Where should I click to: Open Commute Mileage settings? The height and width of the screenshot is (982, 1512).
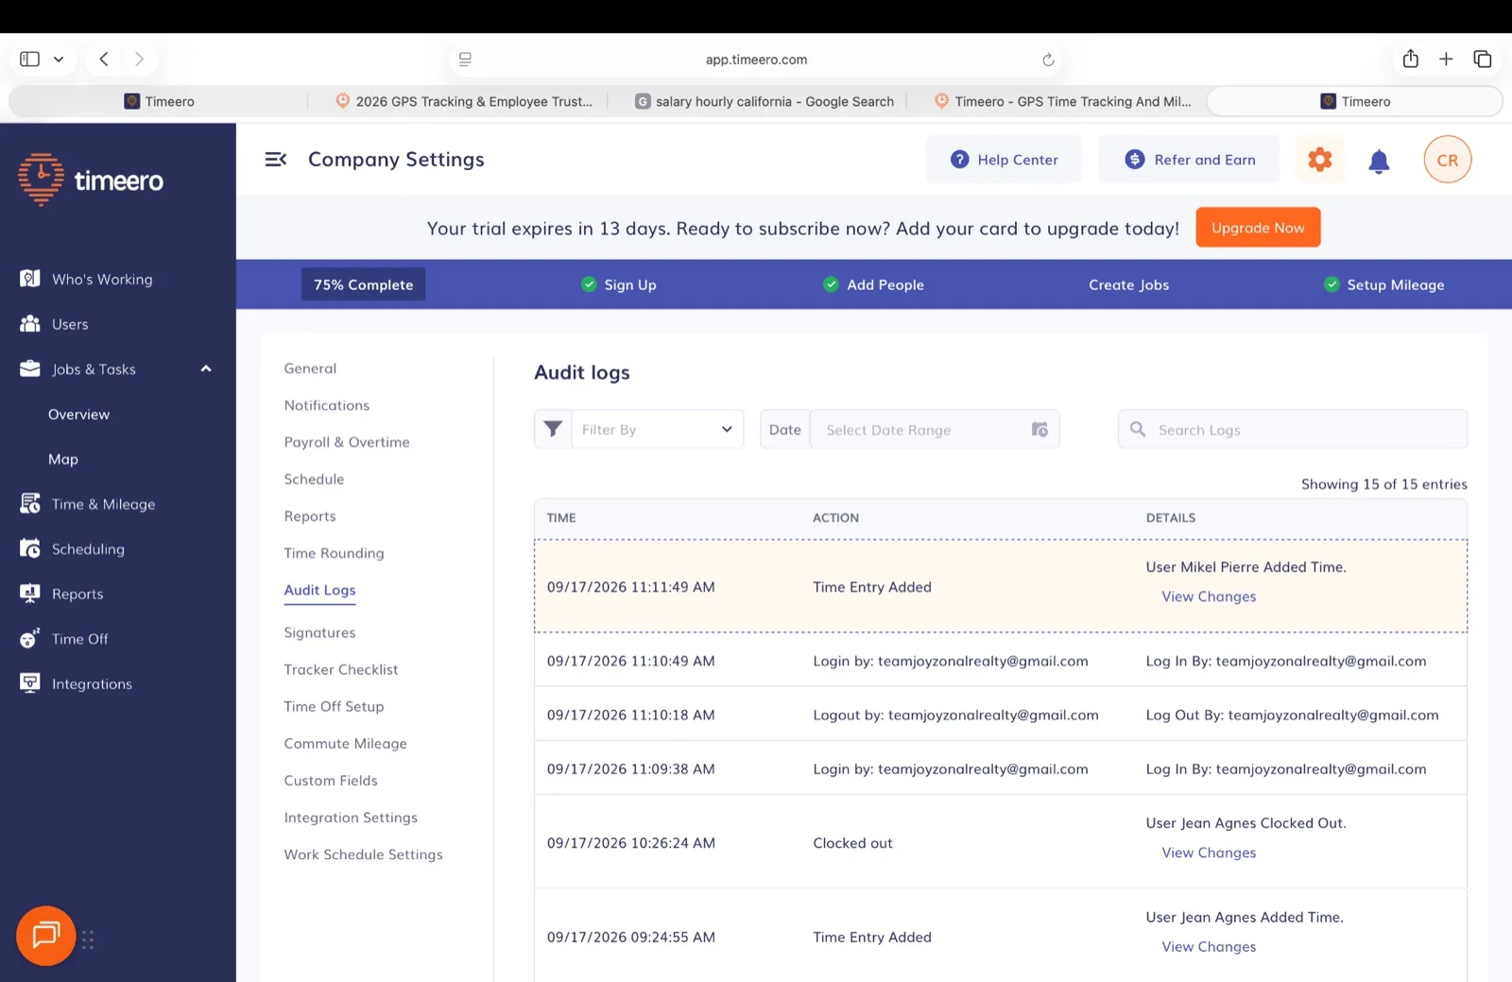point(345,744)
